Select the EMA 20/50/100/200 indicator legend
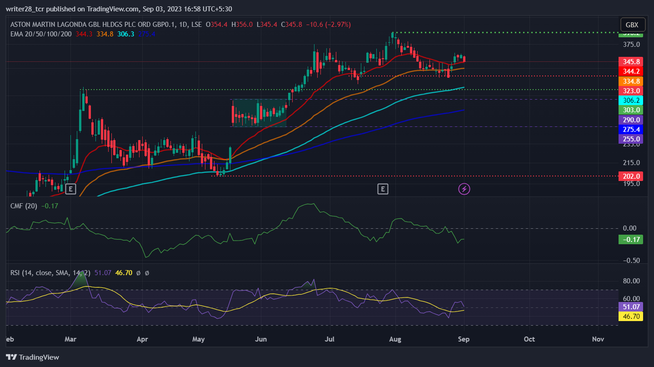This screenshot has height=367, width=654. (41, 34)
